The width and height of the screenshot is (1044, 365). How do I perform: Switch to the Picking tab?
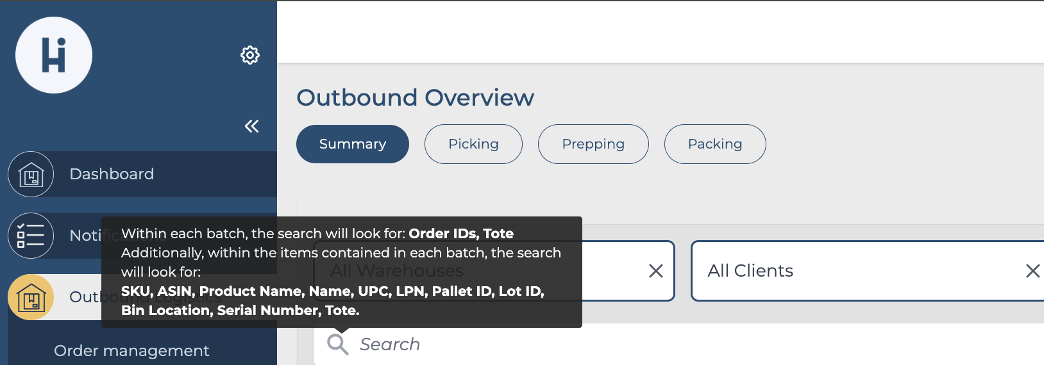coord(473,144)
